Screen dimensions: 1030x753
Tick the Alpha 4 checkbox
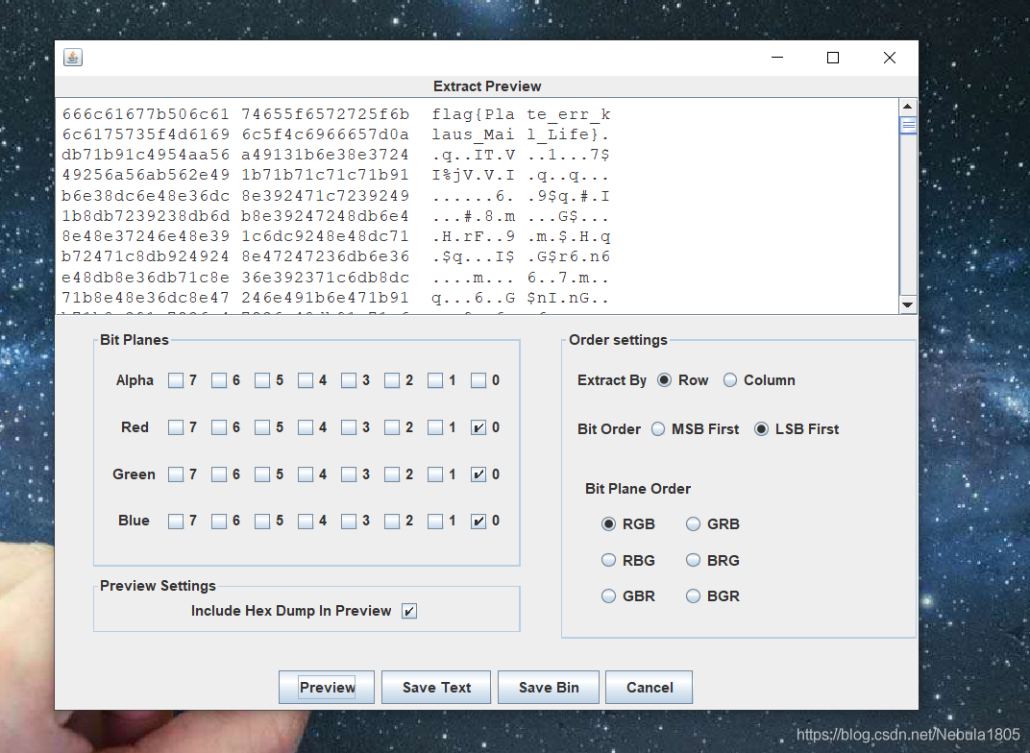[306, 380]
